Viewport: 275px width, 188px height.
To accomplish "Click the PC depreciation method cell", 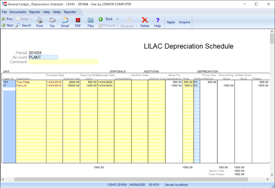I will click(197, 82).
